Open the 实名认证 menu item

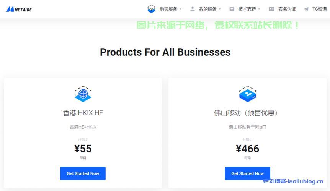pos(287,9)
